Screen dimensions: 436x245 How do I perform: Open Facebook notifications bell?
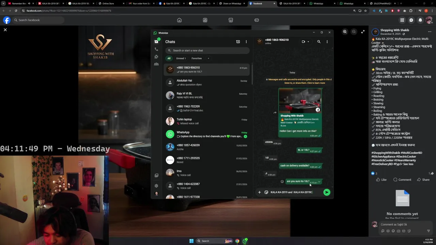(x=420, y=20)
